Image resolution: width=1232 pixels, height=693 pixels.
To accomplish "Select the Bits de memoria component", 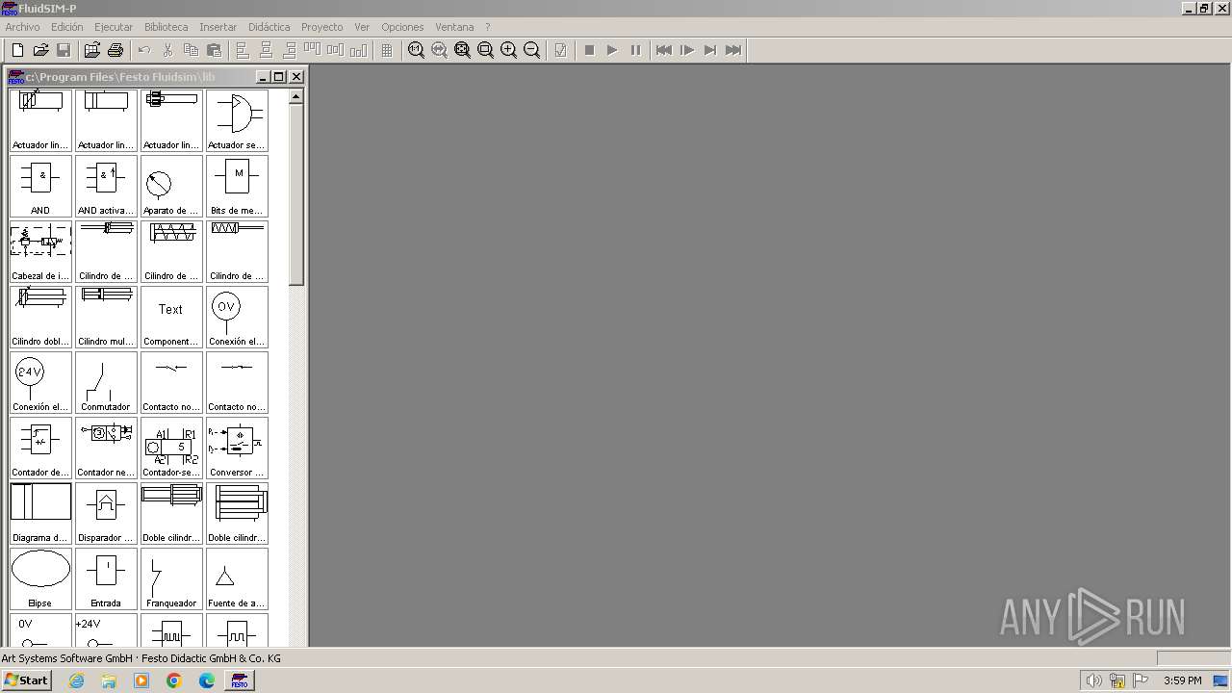I will [237, 186].
